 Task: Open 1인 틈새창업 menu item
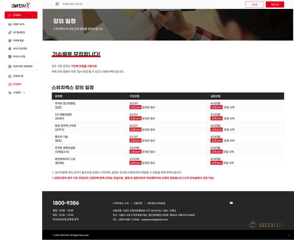[x=19, y=32]
